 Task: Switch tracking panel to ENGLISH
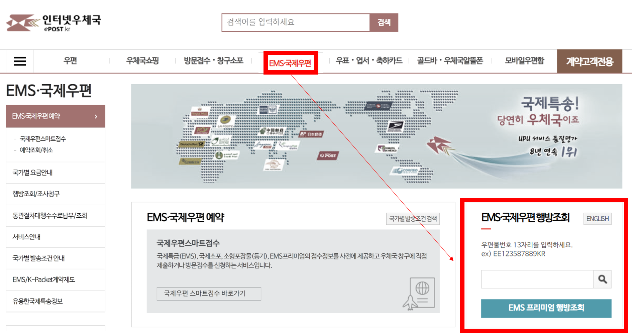coord(598,219)
